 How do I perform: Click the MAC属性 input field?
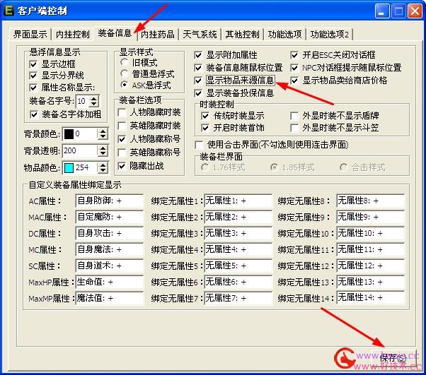(109, 218)
